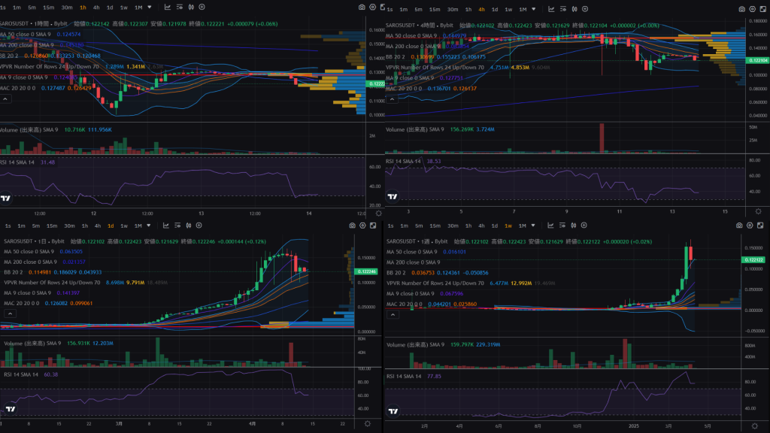The height and width of the screenshot is (433, 770).
Task: Open time axis settings gear in 1h chart
Action: [x=379, y=213]
